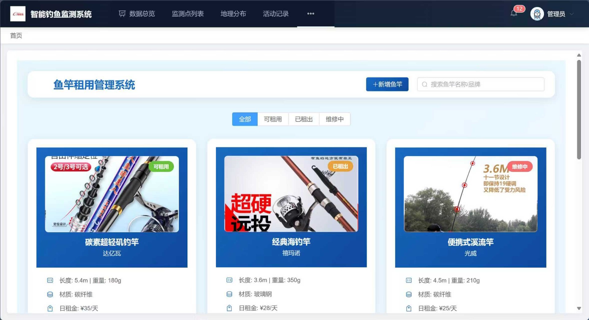Click the 首页 breadcrumb link

pyautogui.click(x=16, y=36)
